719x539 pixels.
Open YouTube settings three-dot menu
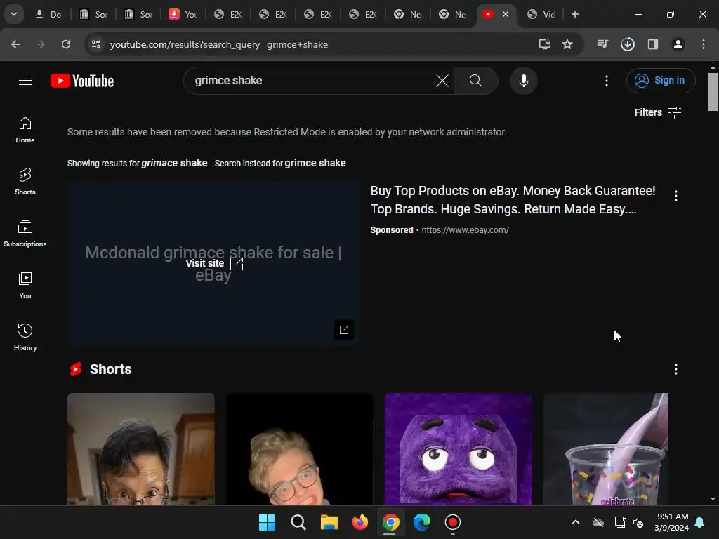click(606, 81)
